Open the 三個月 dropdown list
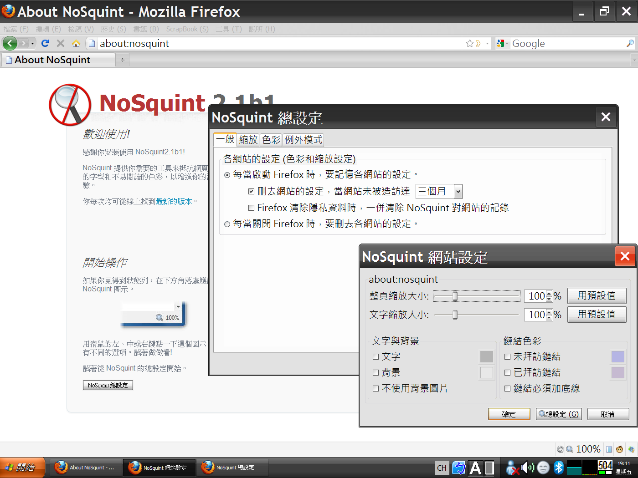 coord(458,192)
